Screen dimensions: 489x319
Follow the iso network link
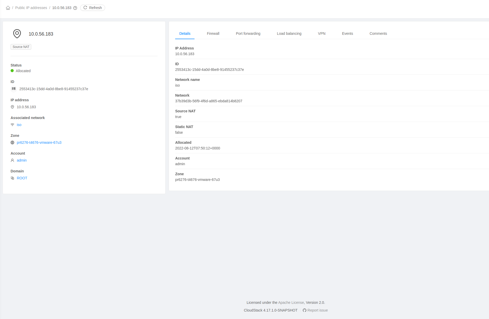(19, 125)
